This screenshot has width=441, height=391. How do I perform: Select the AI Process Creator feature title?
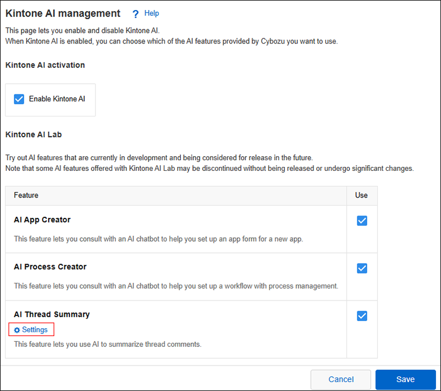[x=50, y=267]
